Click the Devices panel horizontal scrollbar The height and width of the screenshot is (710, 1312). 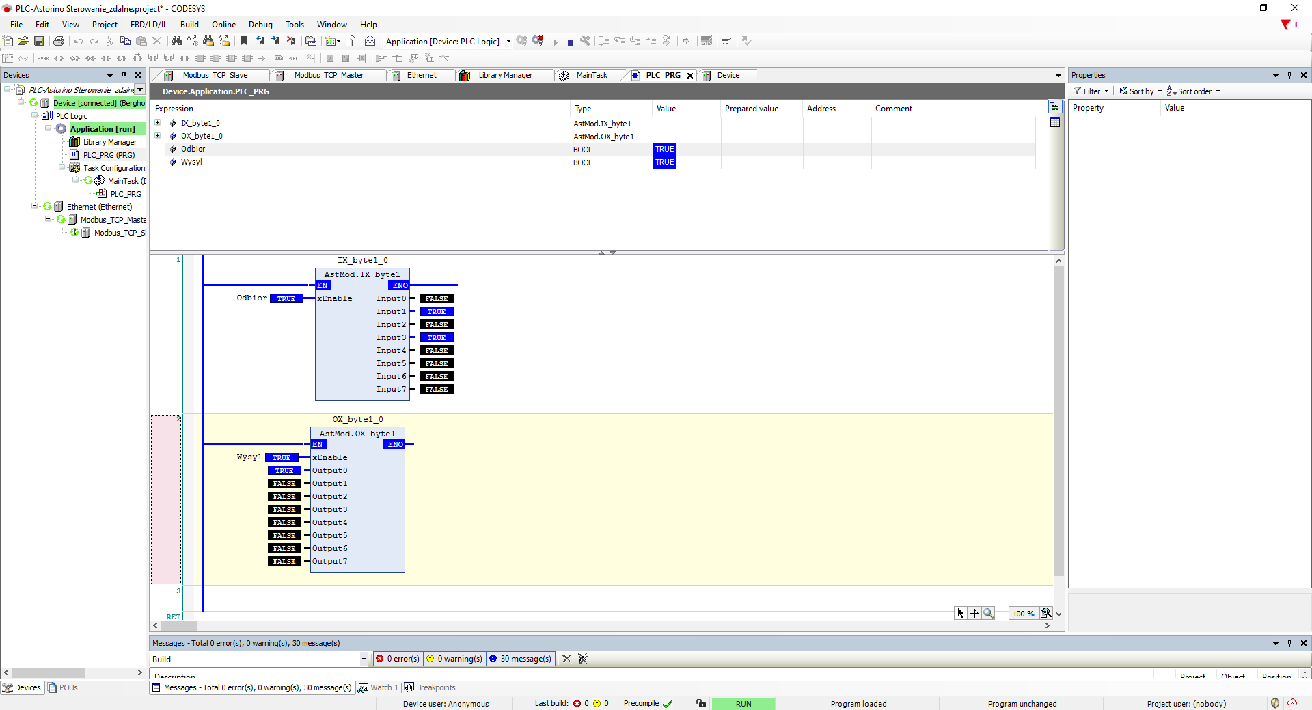click(x=49, y=672)
